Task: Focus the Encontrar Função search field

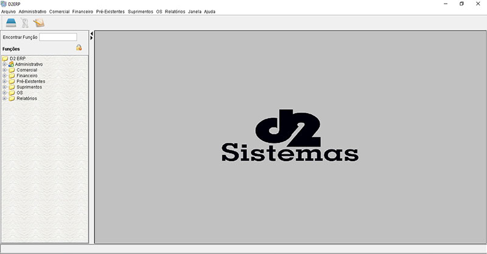Action: [58, 37]
